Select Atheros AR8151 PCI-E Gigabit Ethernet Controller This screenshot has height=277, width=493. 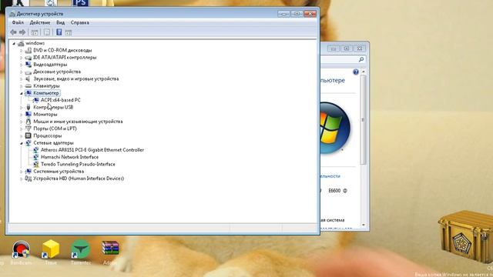tap(92, 150)
